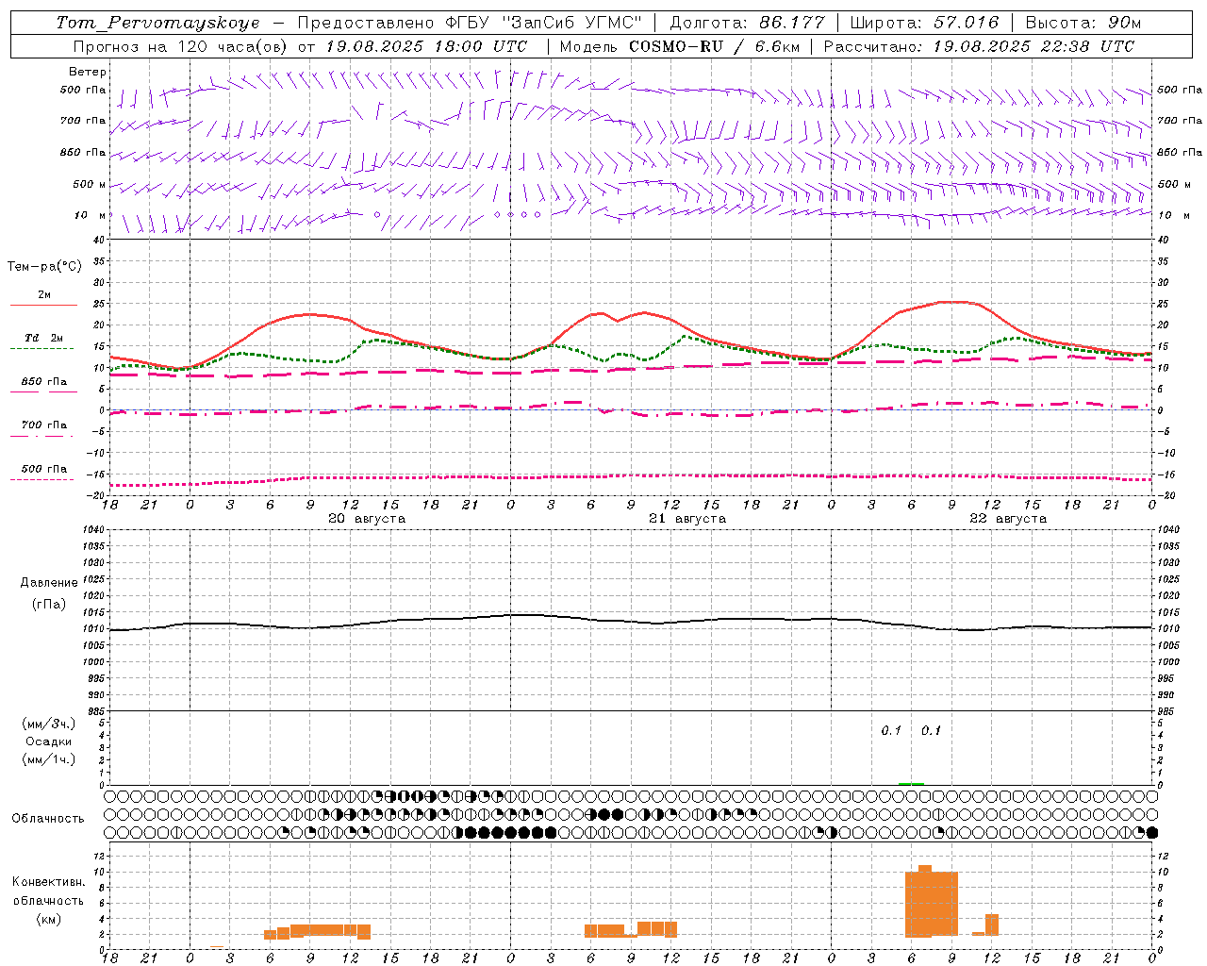Click the Давление chart label
Viewport: 1207px width, 966px height.
pos(49,583)
